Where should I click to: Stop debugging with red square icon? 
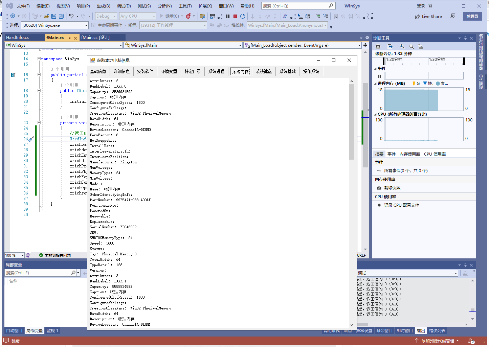pyautogui.click(x=235, y=16)
